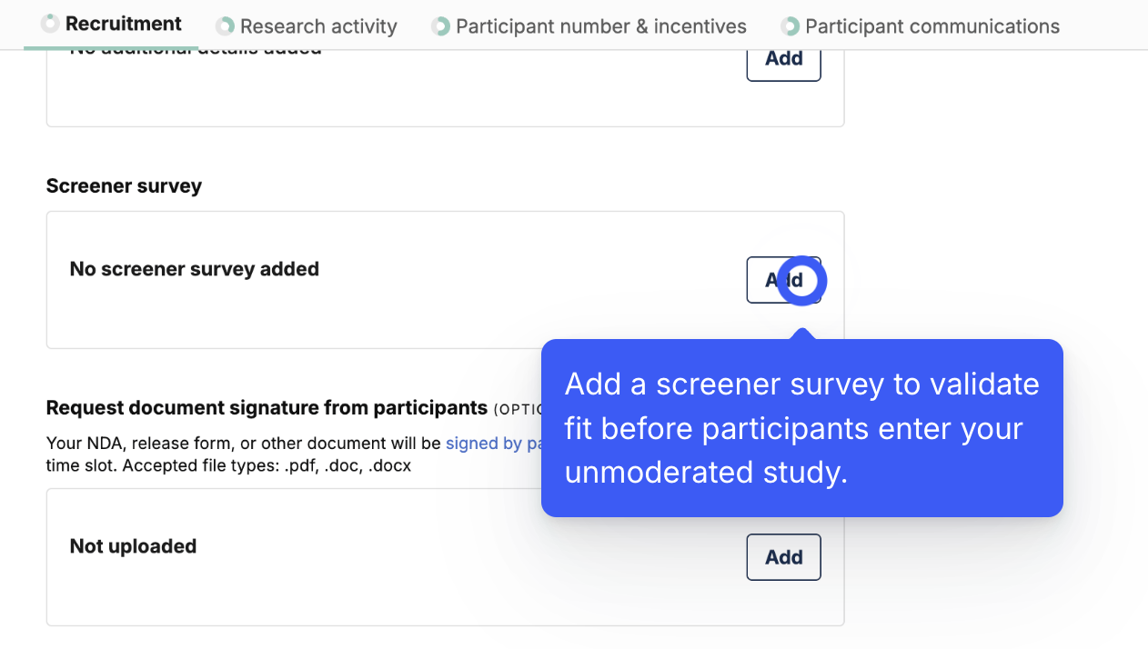The width and height of the screenshot is (1148, 649).
Task: Select the "No screener survey added" text
Action: coord(194,269)
